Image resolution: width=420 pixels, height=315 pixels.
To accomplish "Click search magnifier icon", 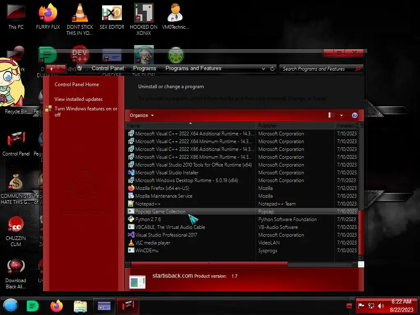I will coord(358,68).
